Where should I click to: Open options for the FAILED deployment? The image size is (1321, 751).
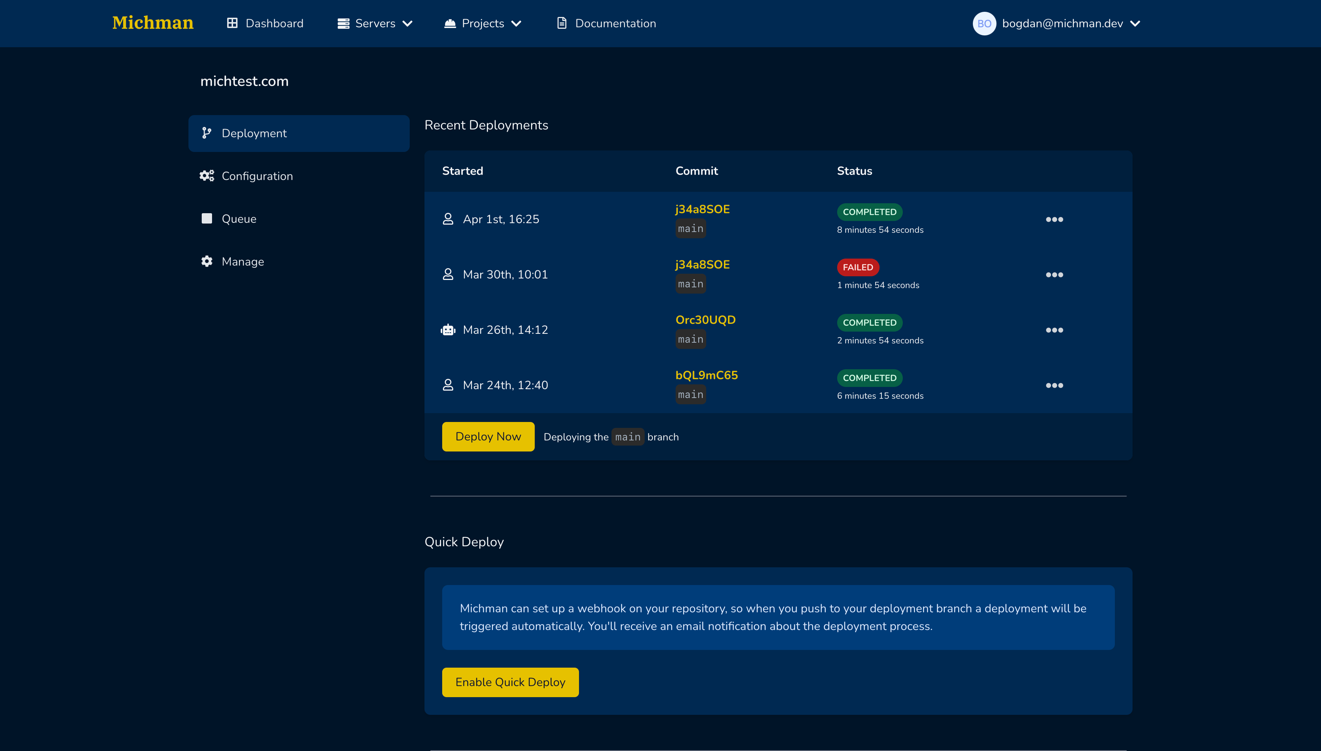[1054, 275]
